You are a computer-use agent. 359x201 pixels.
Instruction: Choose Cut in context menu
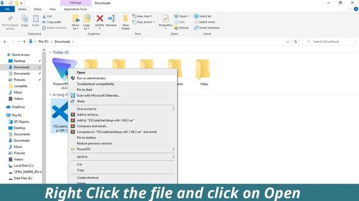[123, 164]
